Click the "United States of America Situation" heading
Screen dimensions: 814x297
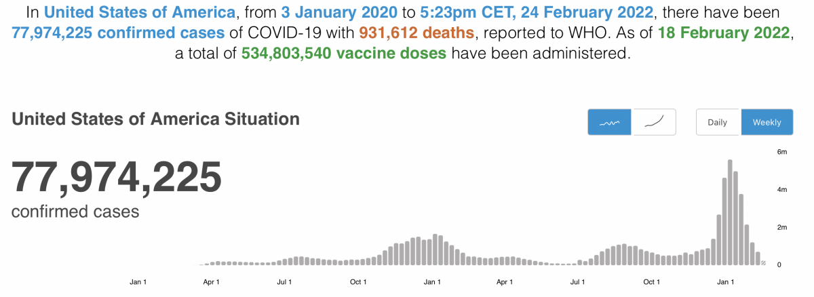click(155, 119)
